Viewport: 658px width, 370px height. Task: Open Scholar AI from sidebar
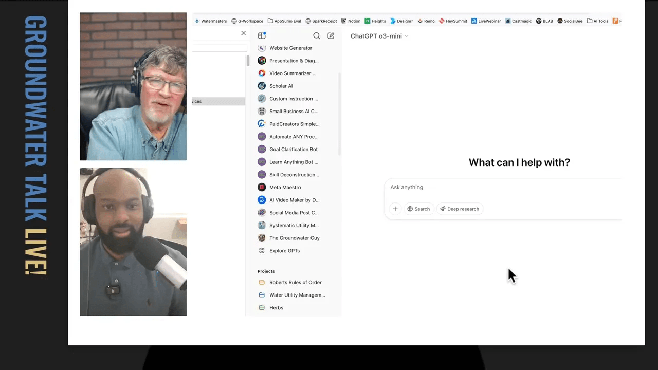pyautogui.click(x=281, y=86)
